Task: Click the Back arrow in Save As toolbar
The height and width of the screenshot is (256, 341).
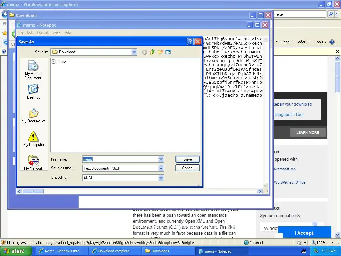Action: click(145, 52)
